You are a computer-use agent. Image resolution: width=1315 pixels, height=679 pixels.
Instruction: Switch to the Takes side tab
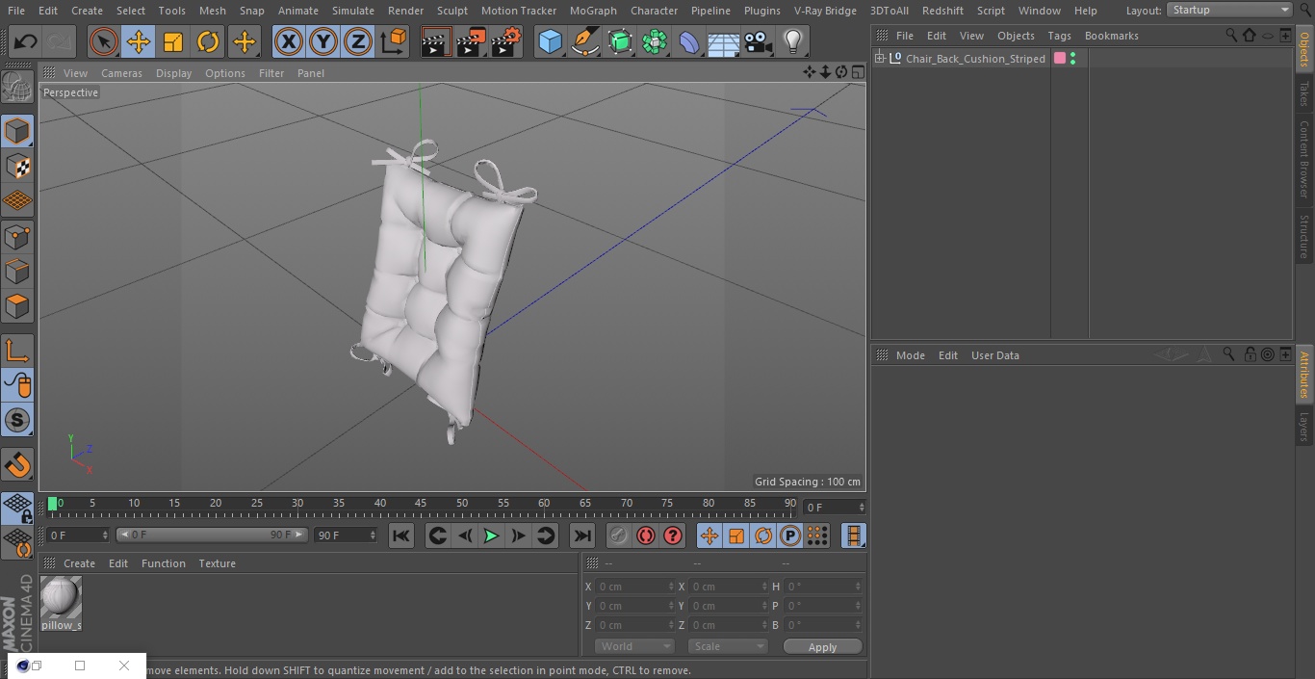coord(1304,92)
